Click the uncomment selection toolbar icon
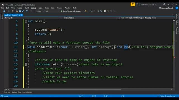 [101, 11]
